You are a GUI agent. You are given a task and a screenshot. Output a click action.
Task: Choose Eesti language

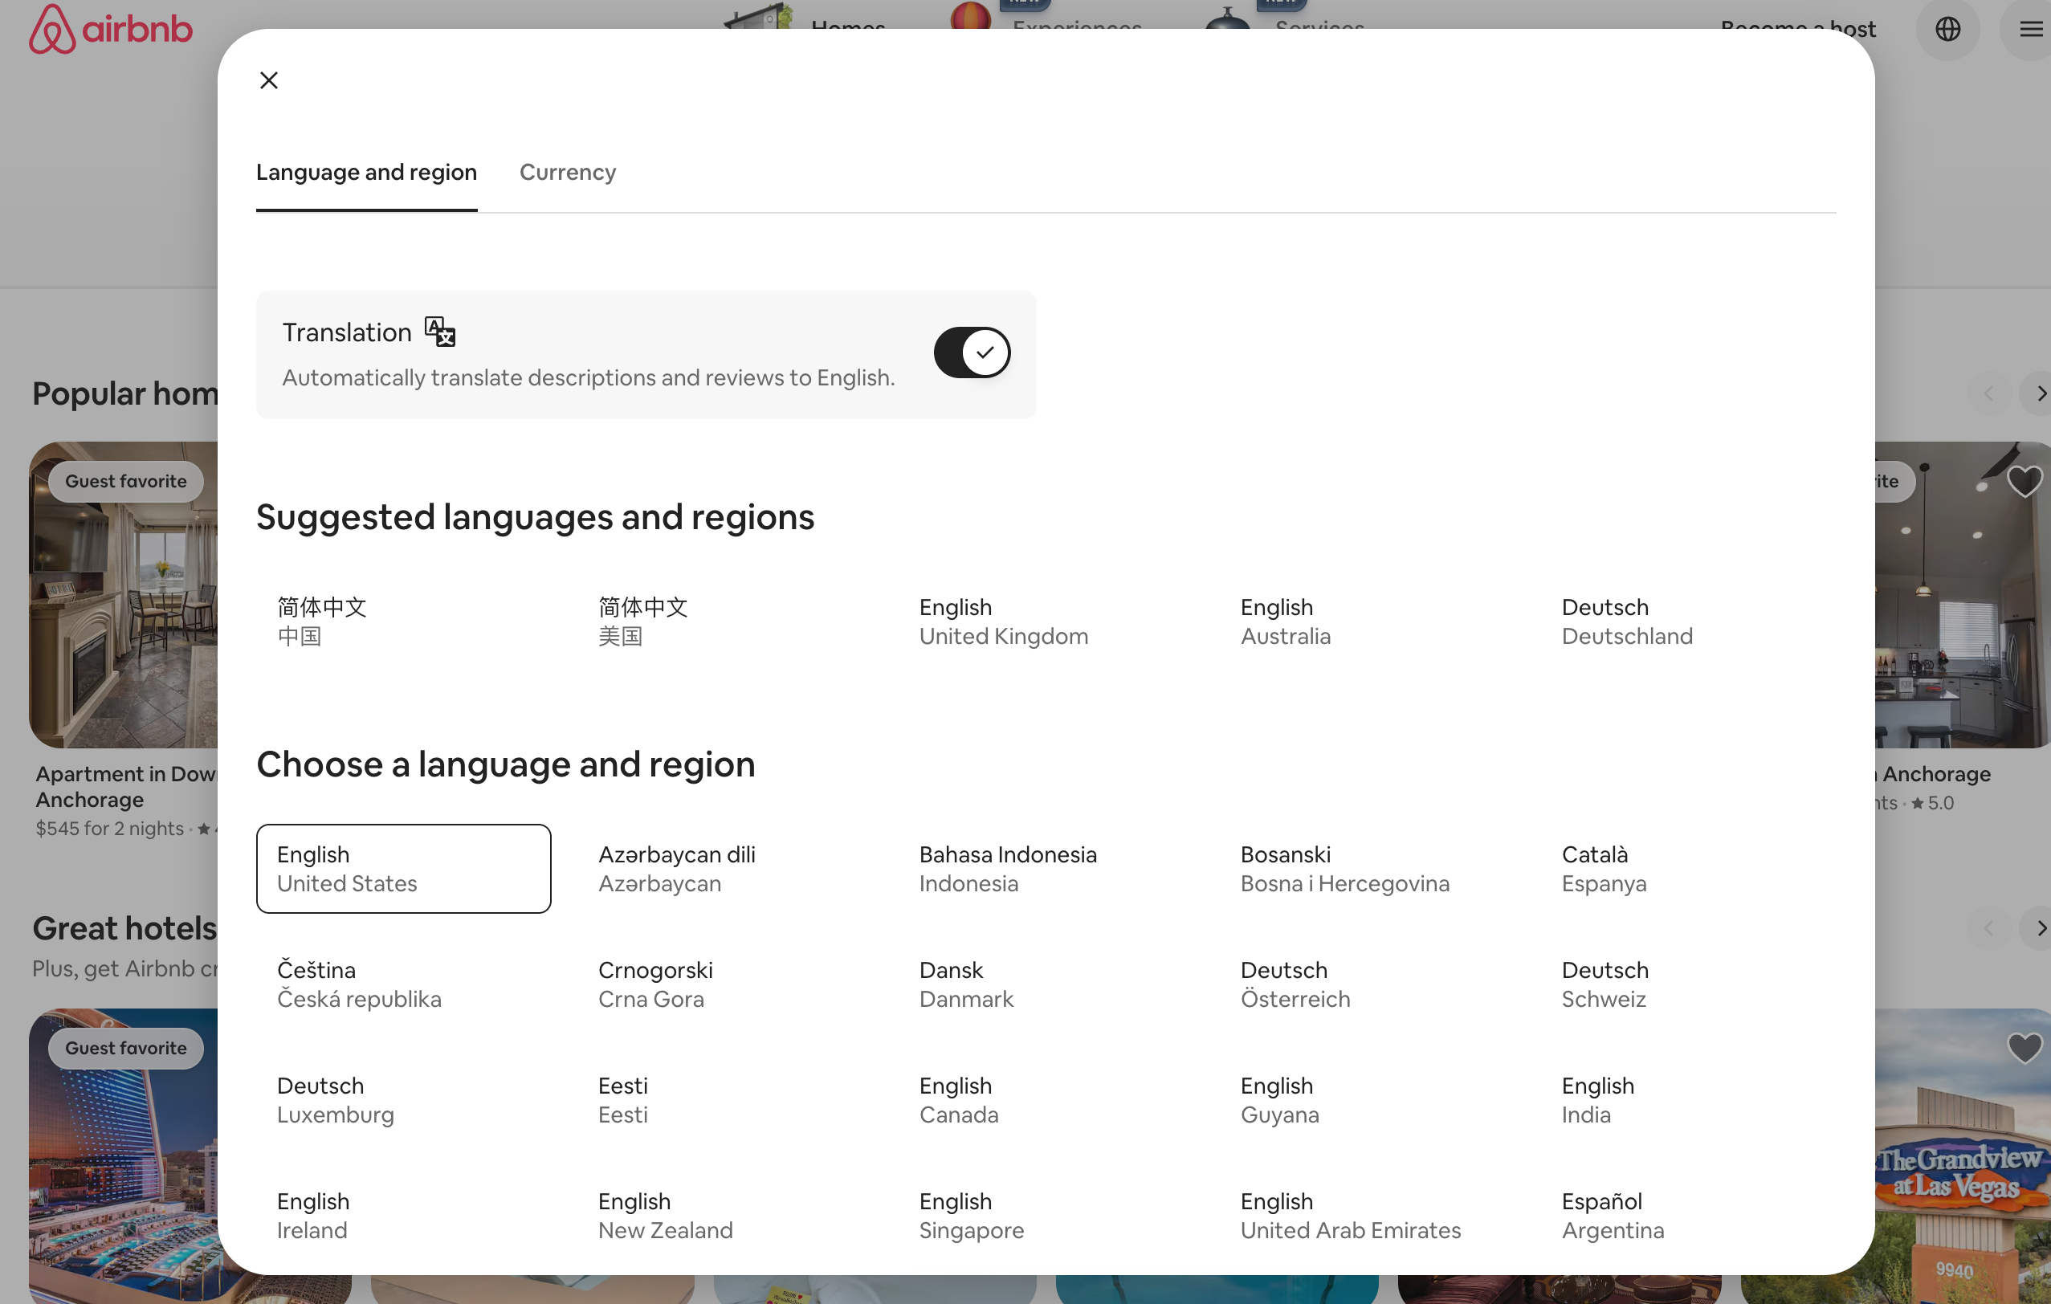click(x=725, y=1100)
